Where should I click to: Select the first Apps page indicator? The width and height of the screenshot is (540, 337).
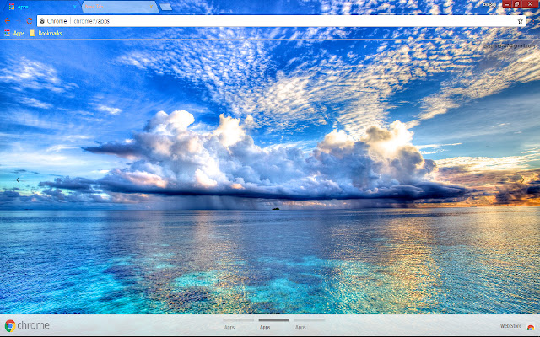[x=238, y=324]
